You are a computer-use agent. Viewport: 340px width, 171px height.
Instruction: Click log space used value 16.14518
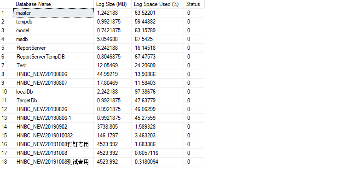pyautogui.click(x=145, y=48)
